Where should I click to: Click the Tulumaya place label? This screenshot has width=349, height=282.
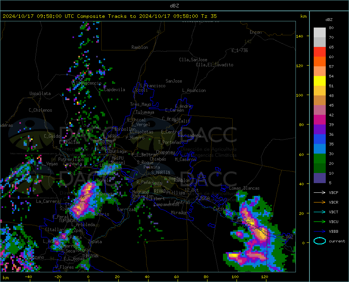[145, 112]
